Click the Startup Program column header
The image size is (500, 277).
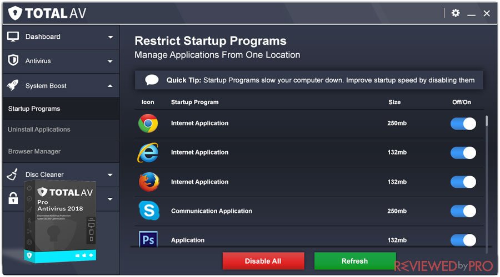(195, 102)
